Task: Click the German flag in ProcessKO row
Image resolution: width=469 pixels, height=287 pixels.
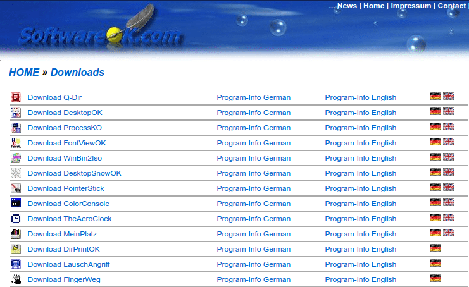Action: tap(435, 126)
